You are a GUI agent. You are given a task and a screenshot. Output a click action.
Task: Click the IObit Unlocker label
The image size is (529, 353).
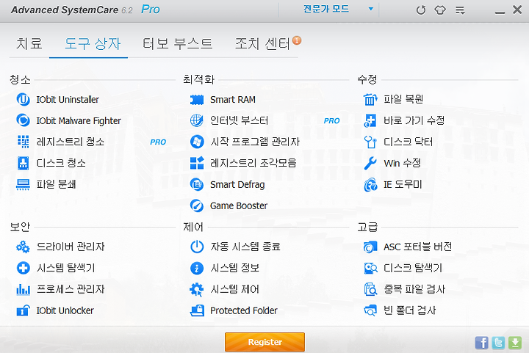point(65,310)
